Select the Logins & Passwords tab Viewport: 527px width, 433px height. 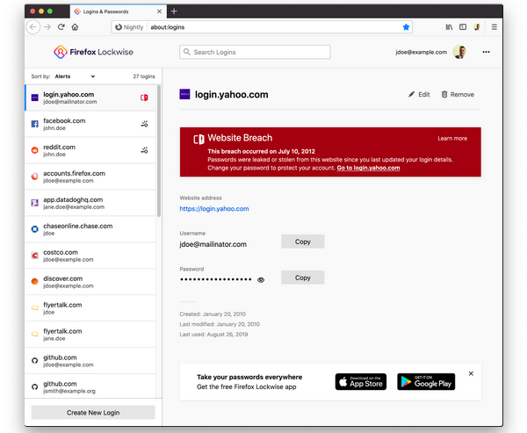[119, 11]
